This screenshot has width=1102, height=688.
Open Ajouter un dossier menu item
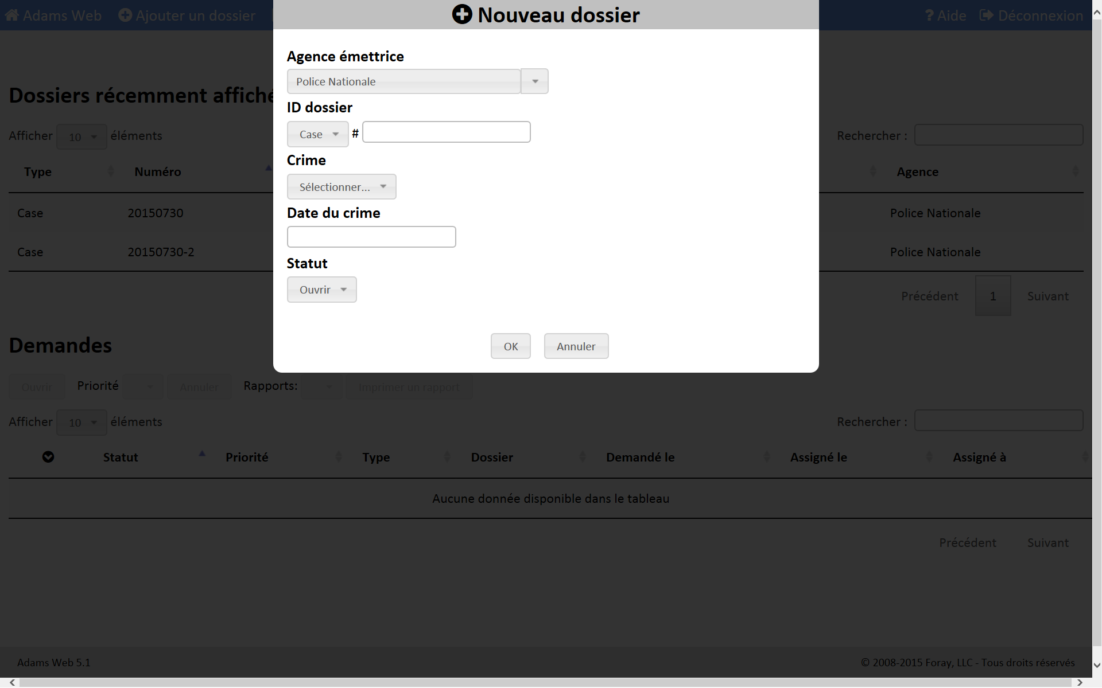(x=195, y=15)
